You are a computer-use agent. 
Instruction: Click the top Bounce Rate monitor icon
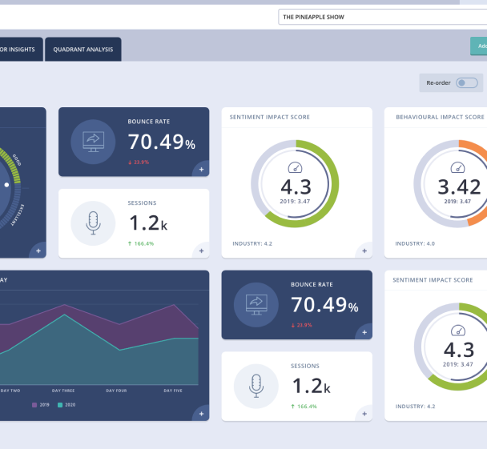93,142
